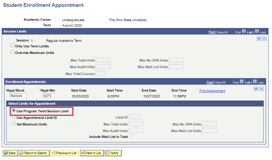
Task: Select Set Maximum Units option
Action: [14, 124]
